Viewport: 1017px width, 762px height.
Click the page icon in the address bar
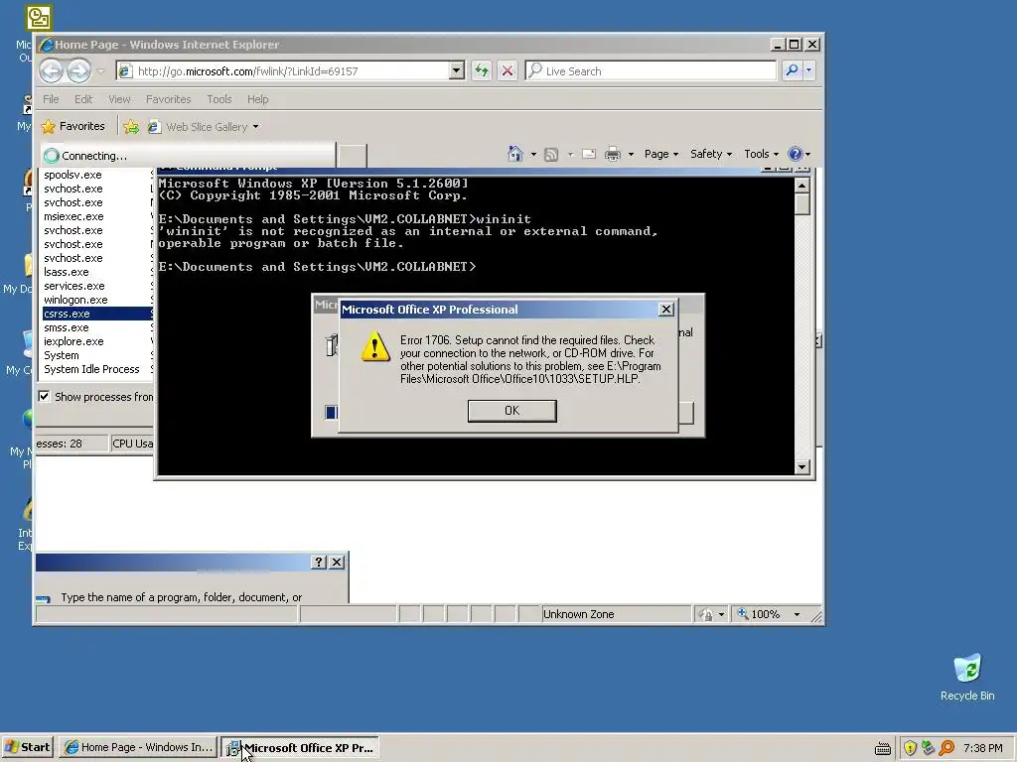click(126, 70)
